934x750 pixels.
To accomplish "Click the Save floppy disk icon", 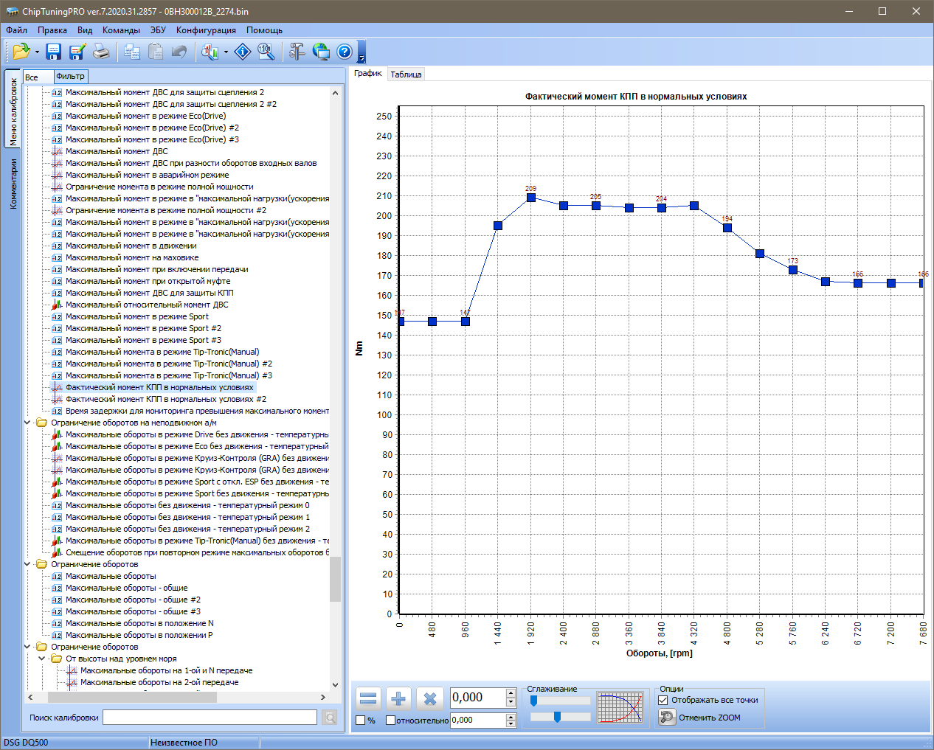I will pyautogui.click(x=53, y=52).
